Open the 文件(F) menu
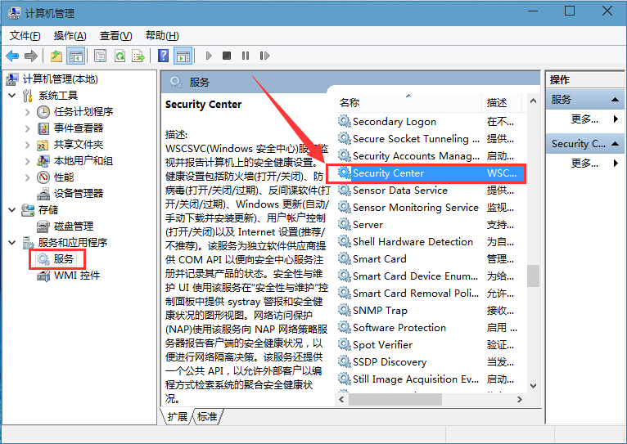The height and width of the screenshot is (444, 627). pos(25,36)
